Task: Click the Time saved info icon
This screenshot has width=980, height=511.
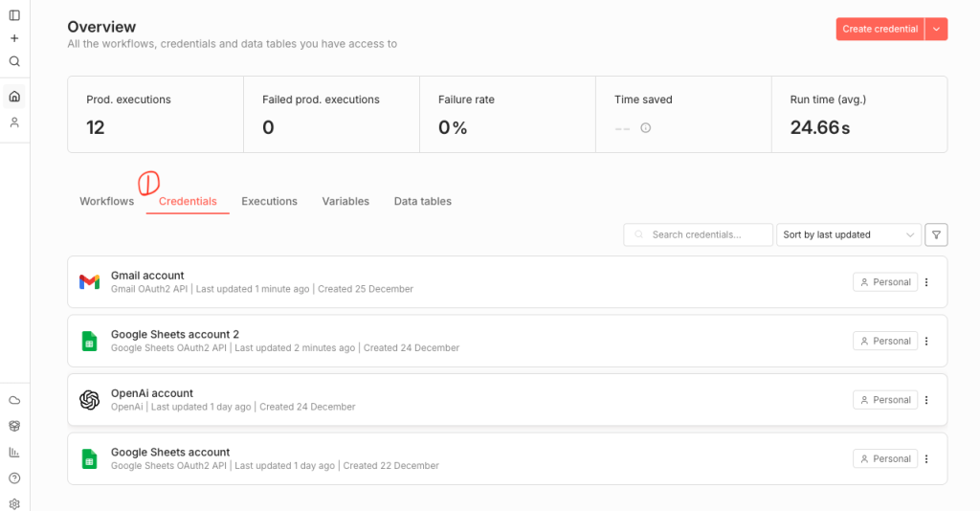Action: click(646, 128)
